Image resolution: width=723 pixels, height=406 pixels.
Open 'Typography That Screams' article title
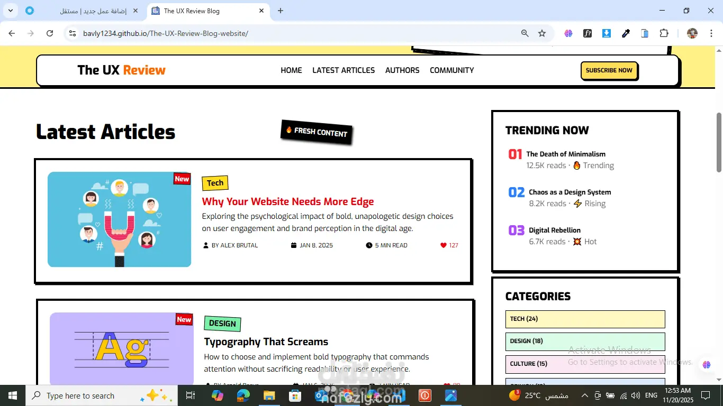pyautogui.click(x=266, y=342)
